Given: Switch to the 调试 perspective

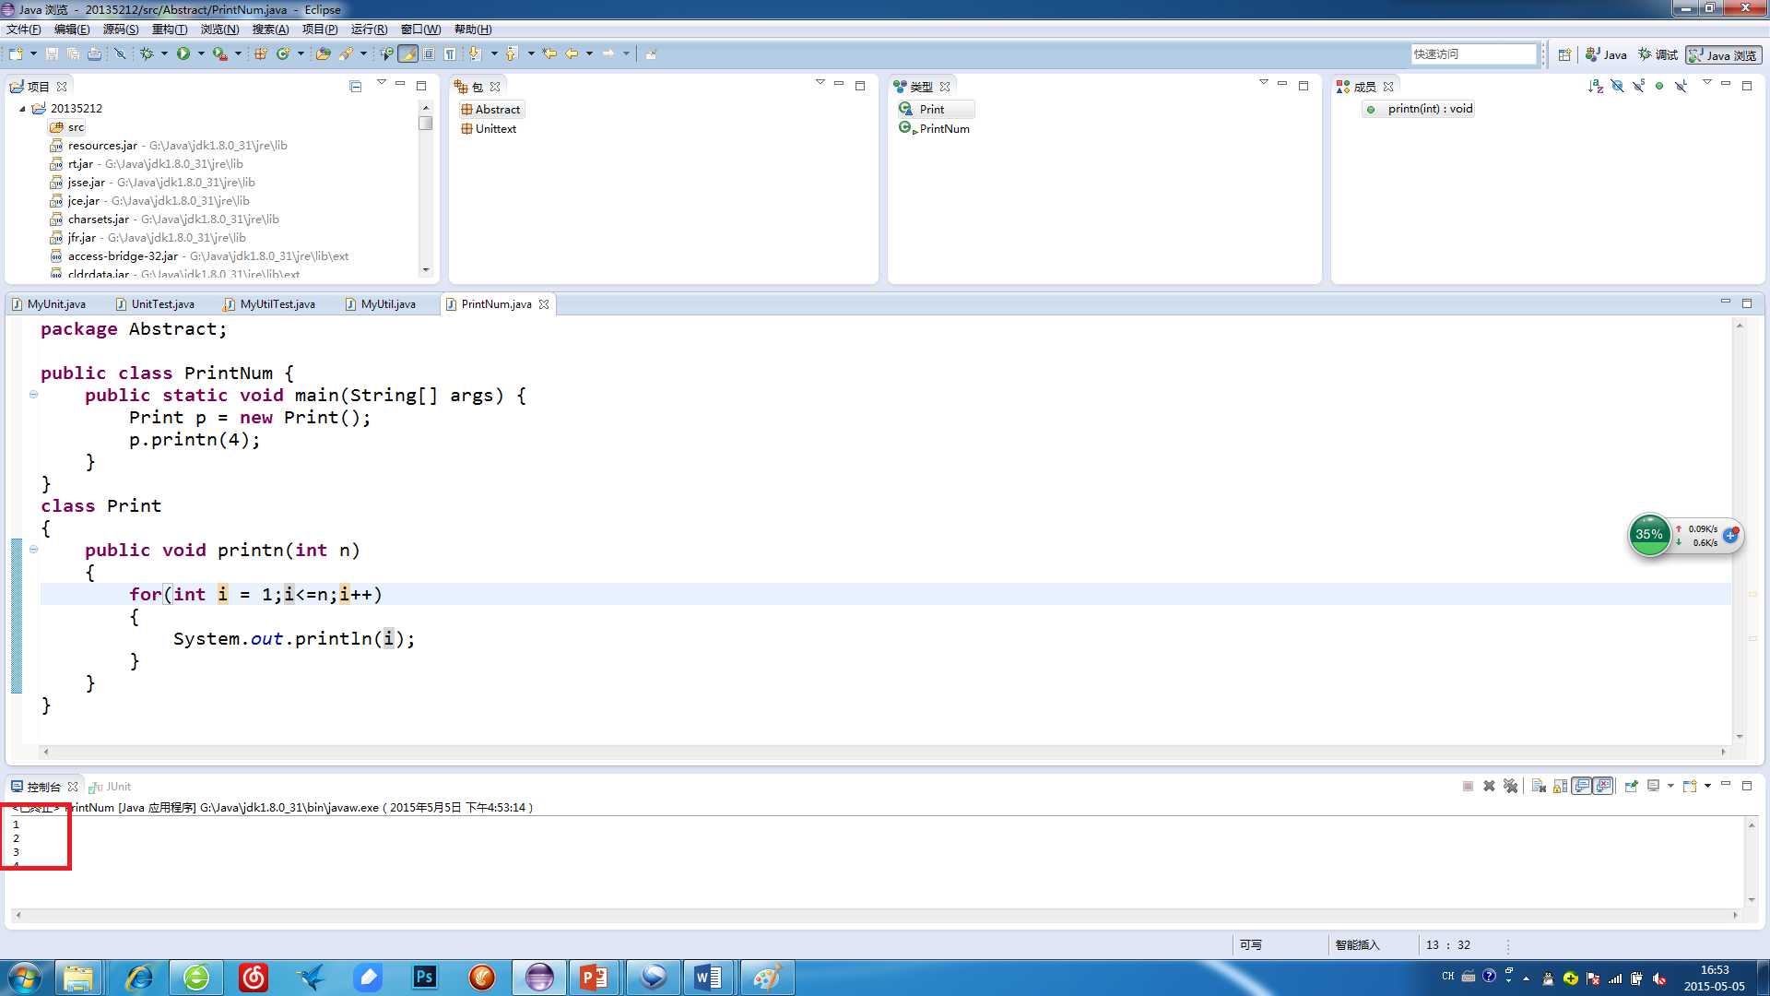Looking at the screenshot, I should (1658, 55).
